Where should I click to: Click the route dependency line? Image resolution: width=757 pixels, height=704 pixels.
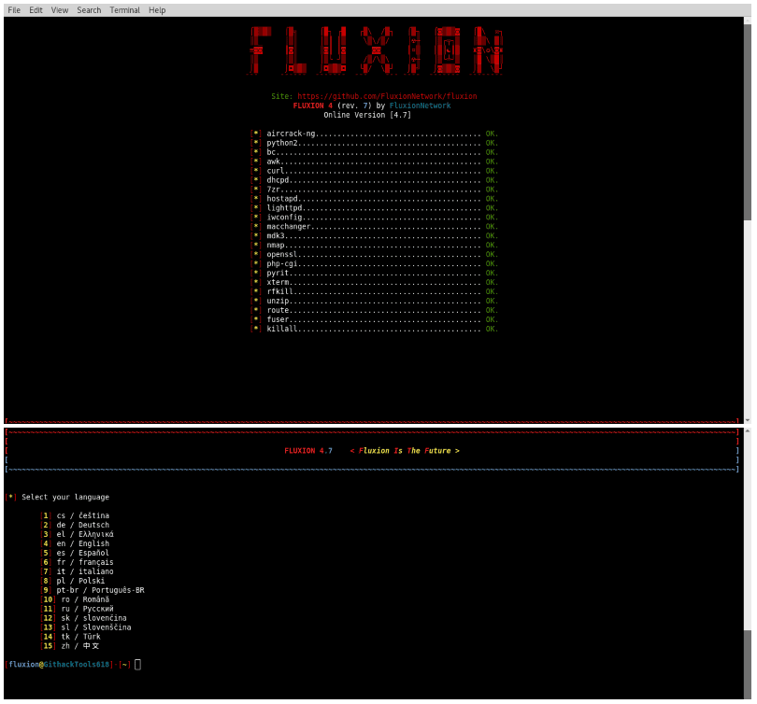pyautogui.click(x=374, y=311)
